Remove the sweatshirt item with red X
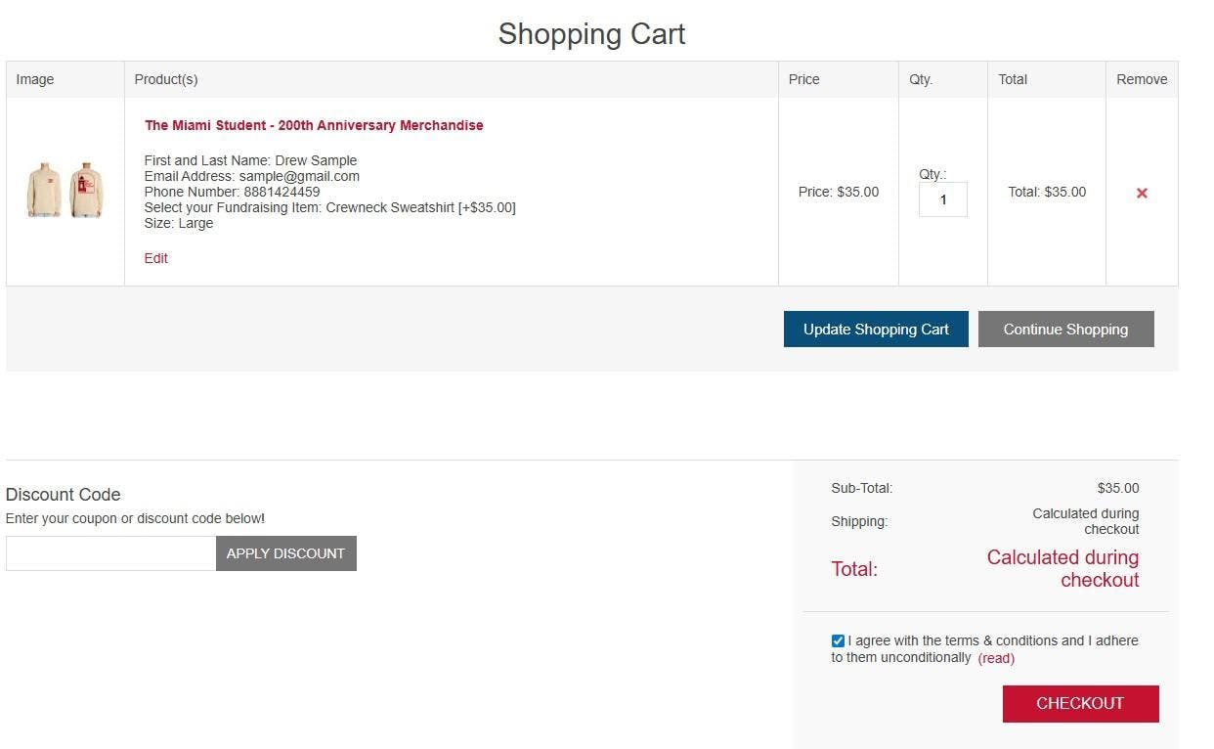The image size is (1214, 749). pos(1142,194)
